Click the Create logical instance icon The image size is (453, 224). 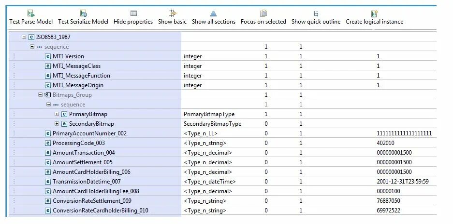click(374, 13)
